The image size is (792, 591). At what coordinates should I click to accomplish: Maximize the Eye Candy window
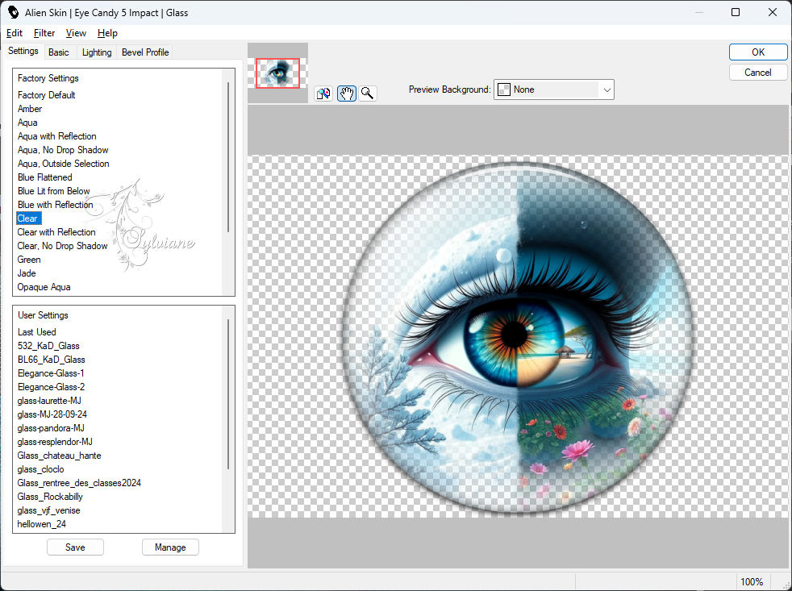point(736,12)
